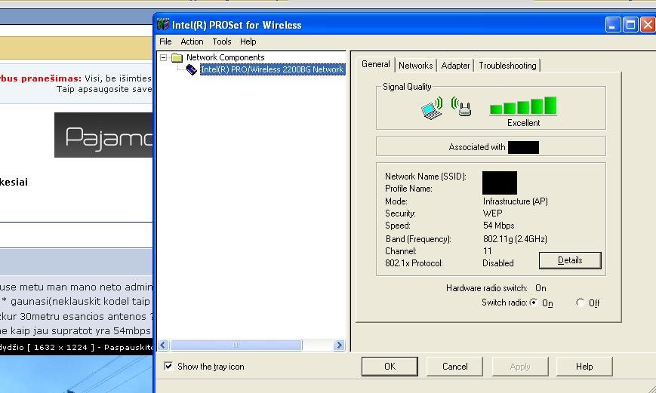656x393 pixels.
Task: Click the horizontal scrollbar thumb in tree pane
Action: (x=236, y=345)
